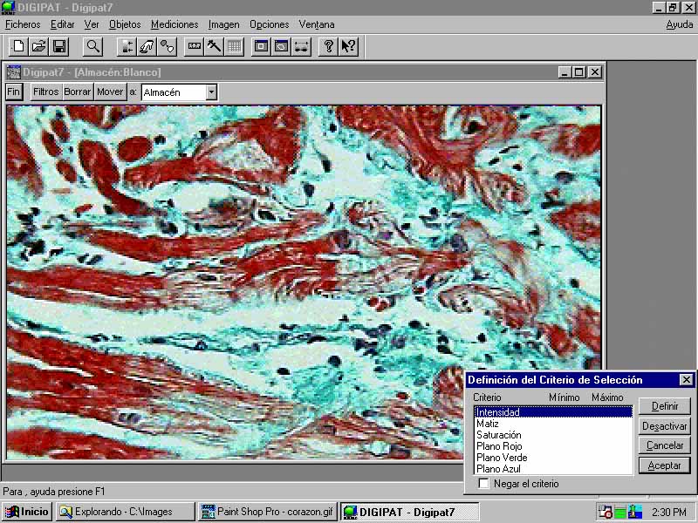Enable the 'Negar el criterio' checkbox
The height and width of the screenshot is (523, 698).
coord(484,484)
